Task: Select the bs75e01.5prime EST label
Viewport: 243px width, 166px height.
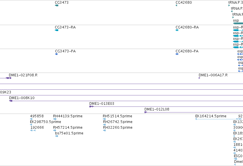Action: point(69,133)
